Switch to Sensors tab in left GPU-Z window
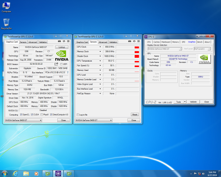 (23, 42)
